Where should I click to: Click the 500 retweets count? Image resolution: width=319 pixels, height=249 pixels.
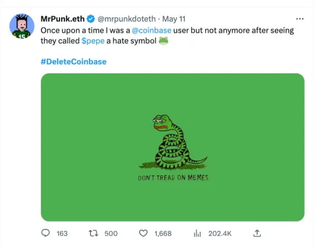[111, 233]
